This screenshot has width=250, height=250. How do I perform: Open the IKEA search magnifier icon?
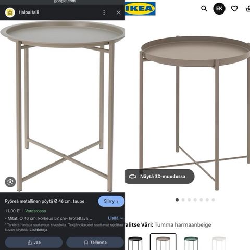click(204, 8)
